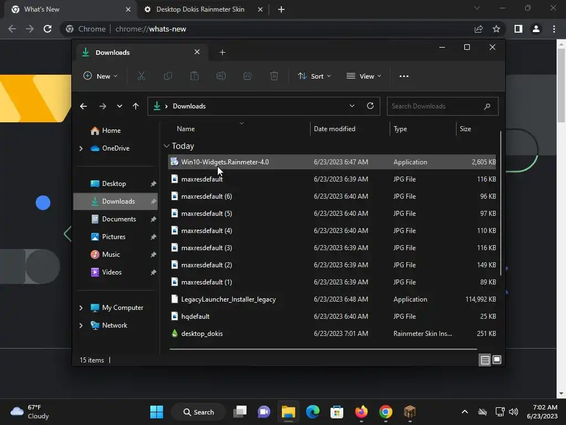The width and height of the screenshot is (566, 425).
Task: Select desktop_dokis Rainmeter skin file
Action: tap(332, 334)
